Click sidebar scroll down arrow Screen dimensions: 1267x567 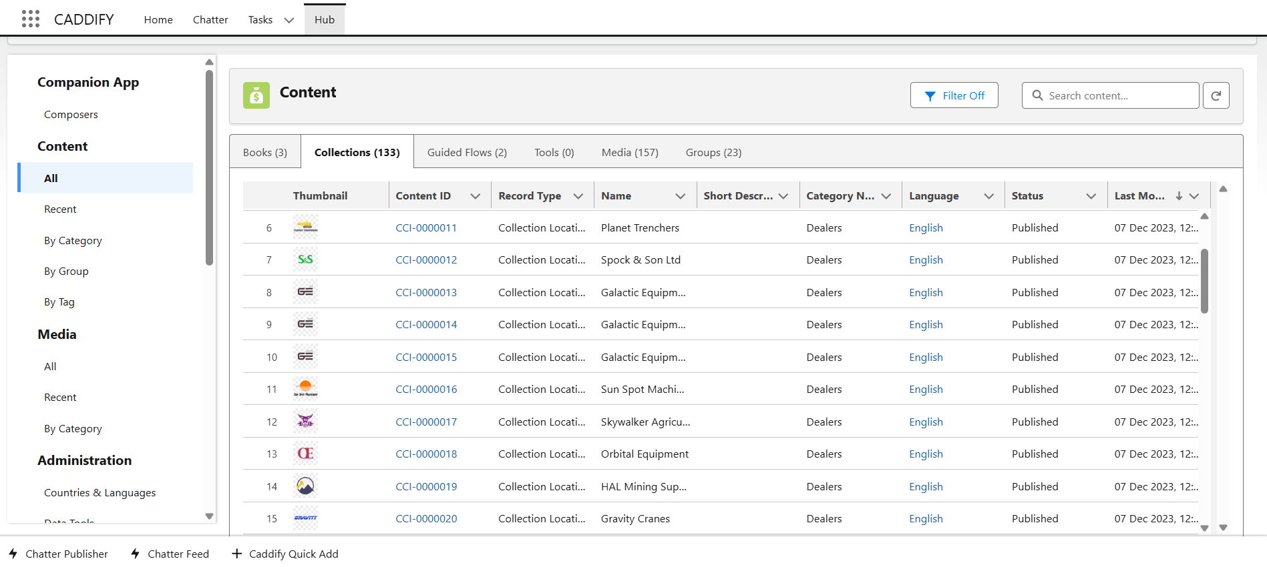[209, 516]
